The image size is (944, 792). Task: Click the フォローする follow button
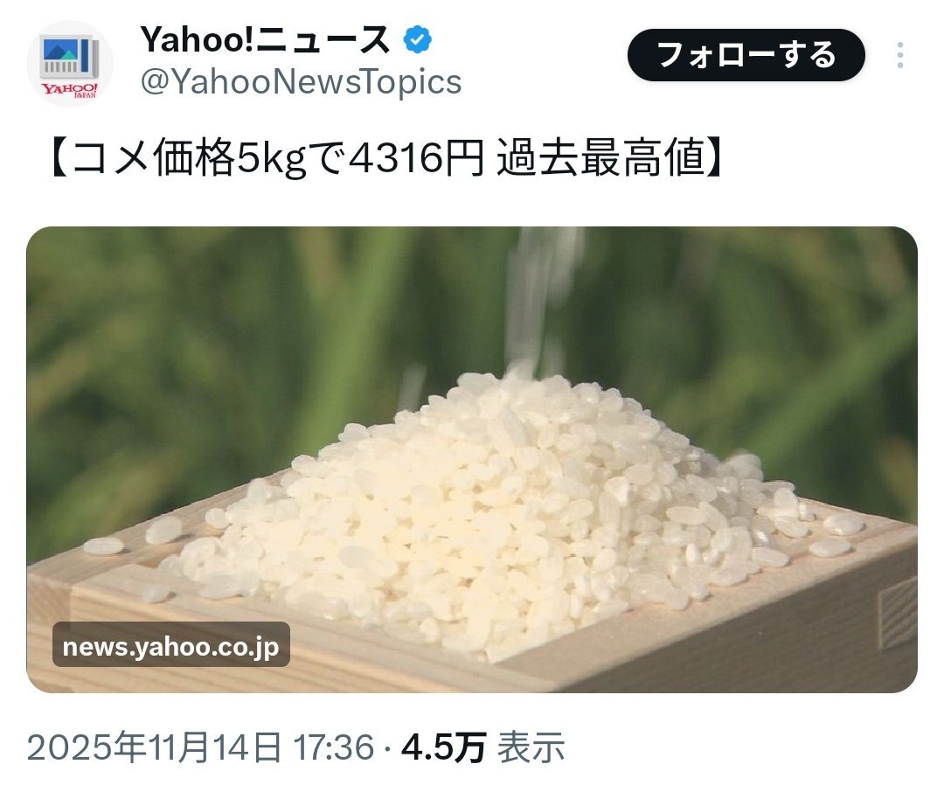coord(746,55)
